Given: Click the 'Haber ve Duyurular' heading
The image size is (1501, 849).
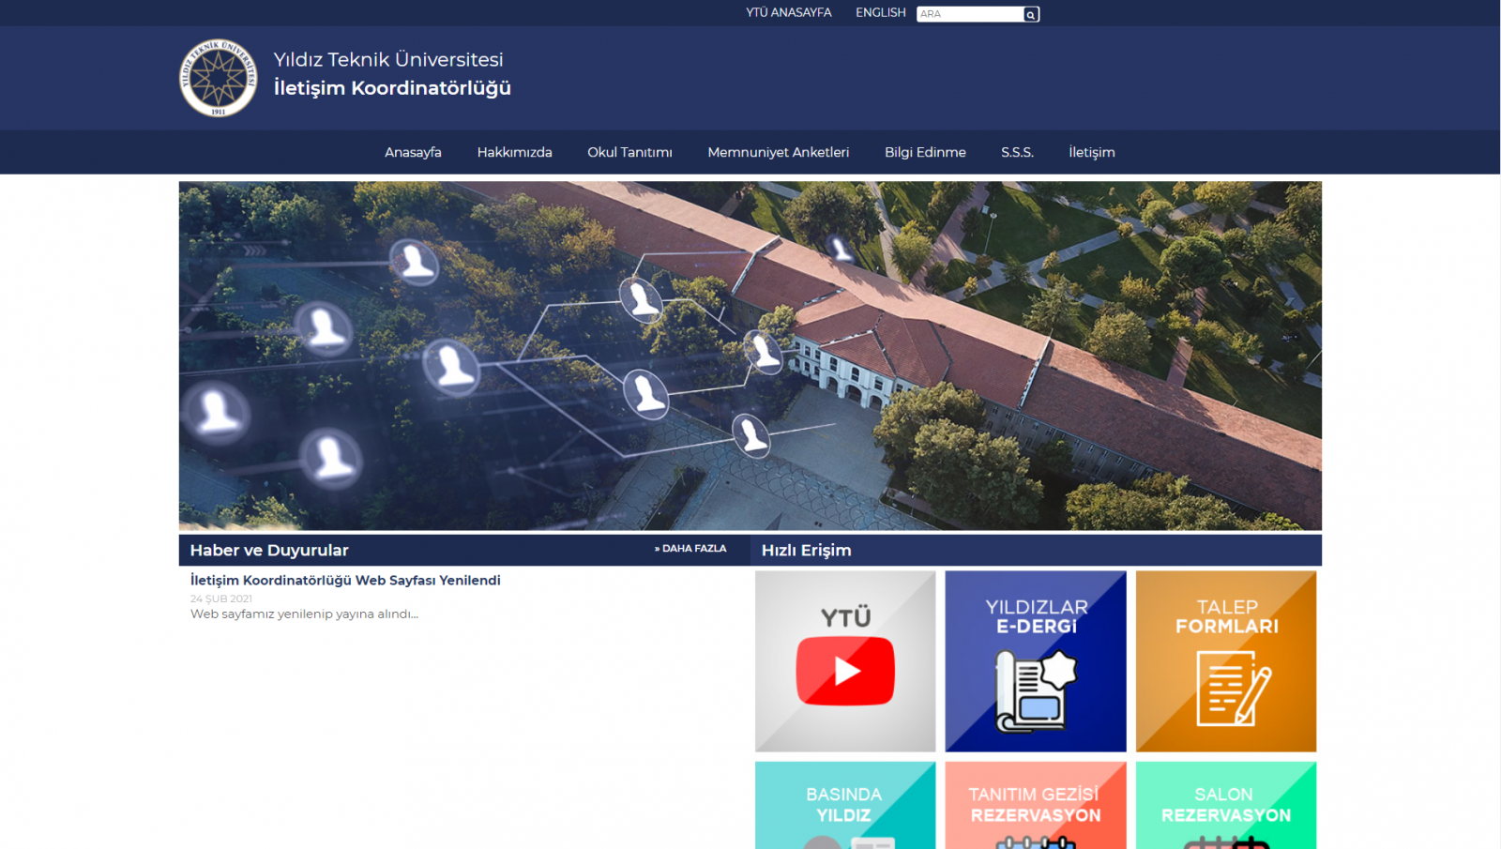Looking at the screenshot, I should (269, 551).
